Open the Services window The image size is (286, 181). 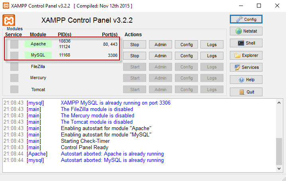(x=246, y=67)
